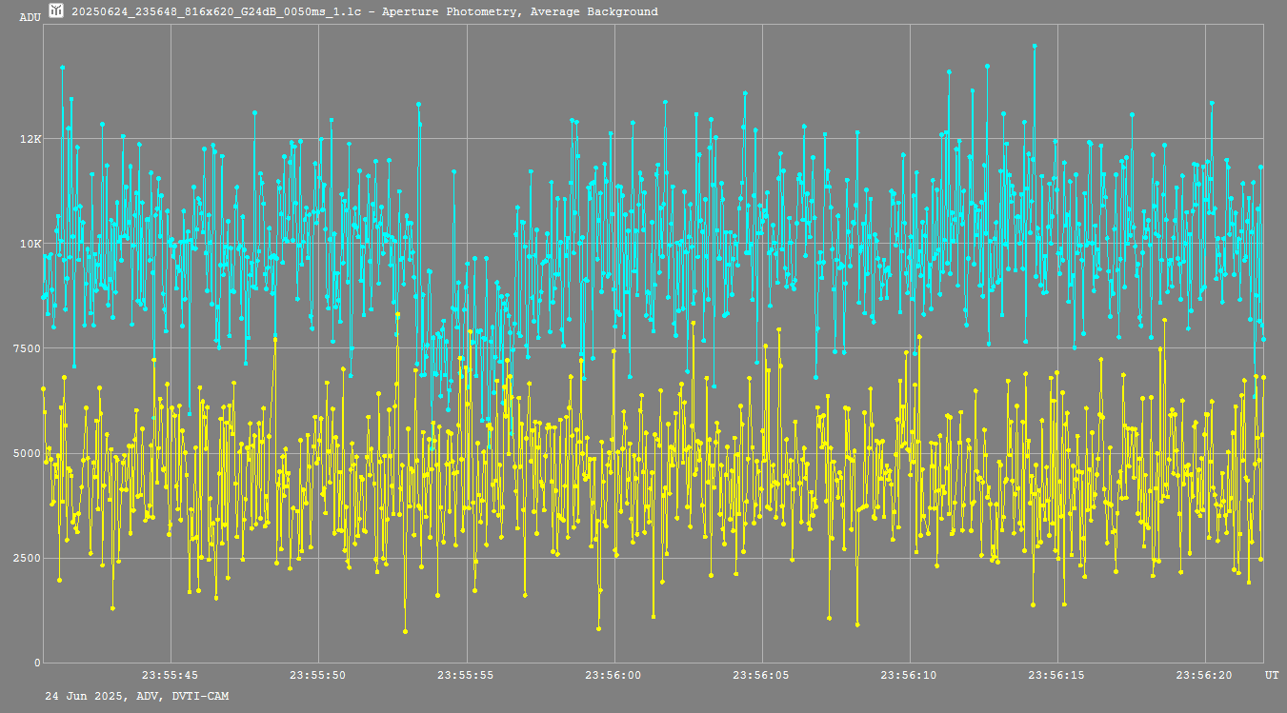Click the 2500 y-axis label
Viewport: 1287px width, 713px height.
(x=29, y=558)
